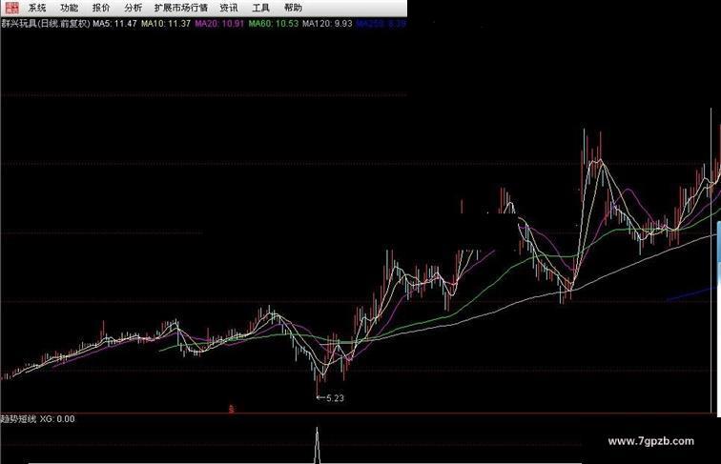This screenshot has width=721, height=464.
Task: Select the MA120: 9.93 label
Action: tap(327, 24)
